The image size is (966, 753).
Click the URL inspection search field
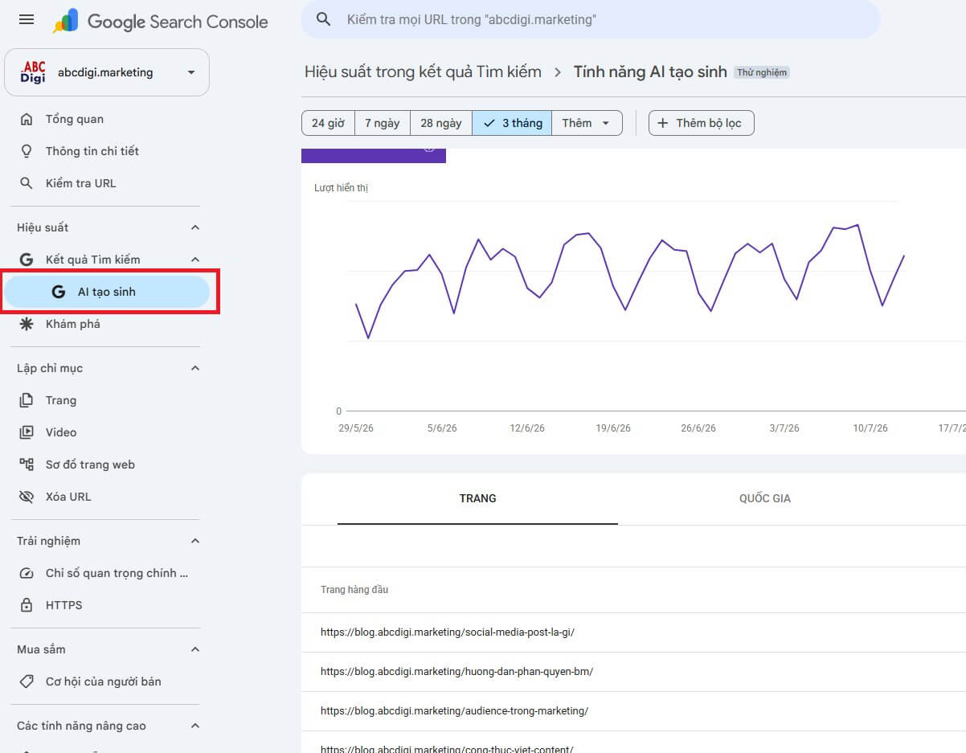tap(591, 19)
